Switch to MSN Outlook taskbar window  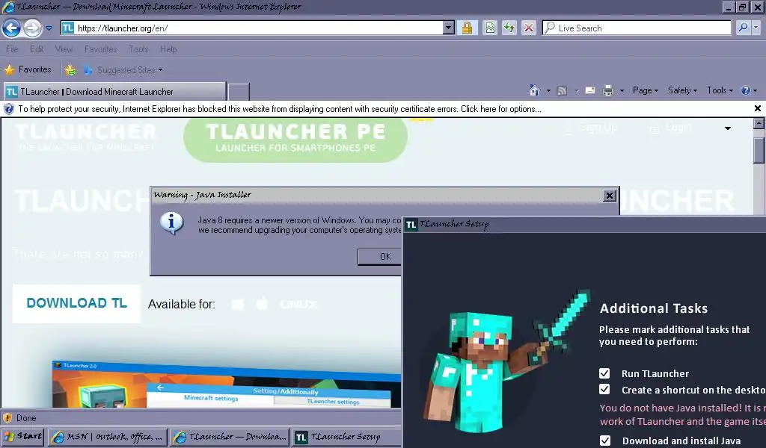pyautogui.click(x=108, y=437)
